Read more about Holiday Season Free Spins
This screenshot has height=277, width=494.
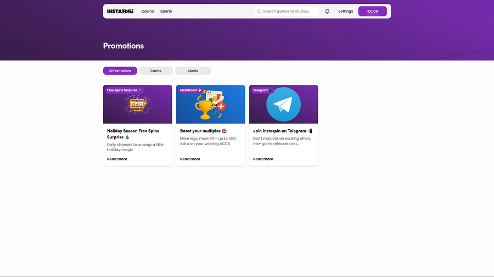[117, 159]
